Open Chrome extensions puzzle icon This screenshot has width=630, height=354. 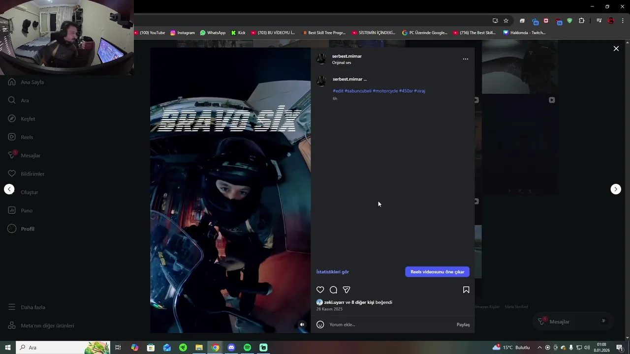[582, 21]
